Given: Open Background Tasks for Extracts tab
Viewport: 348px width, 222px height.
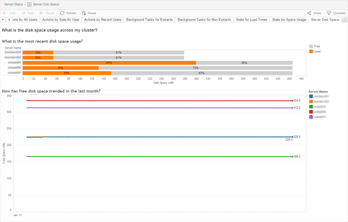Looking at the screenshot, I should (x=149, y=20).
